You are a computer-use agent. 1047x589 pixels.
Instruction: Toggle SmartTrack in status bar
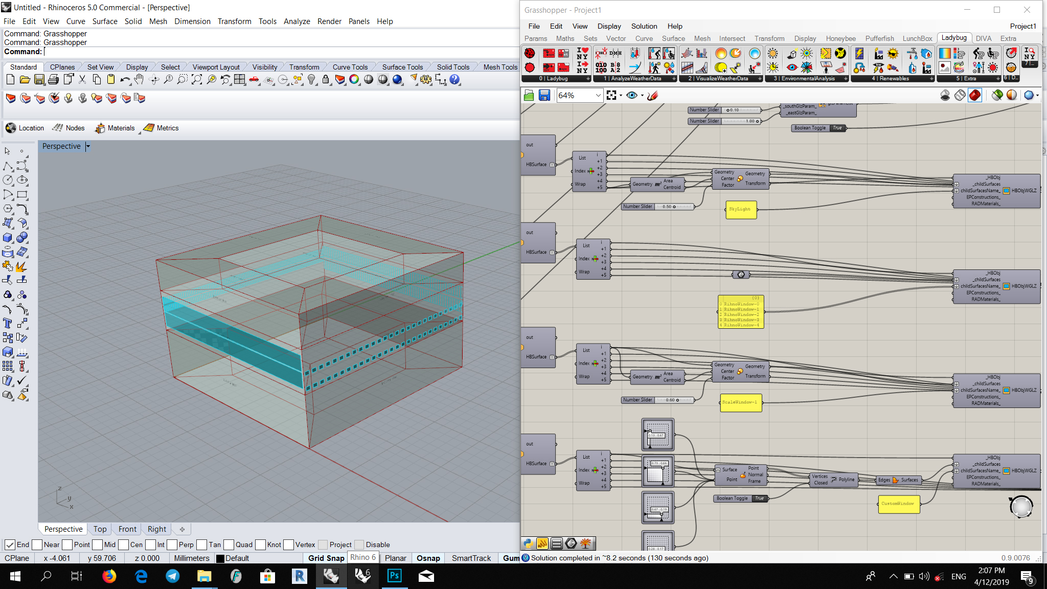(471, 558)
